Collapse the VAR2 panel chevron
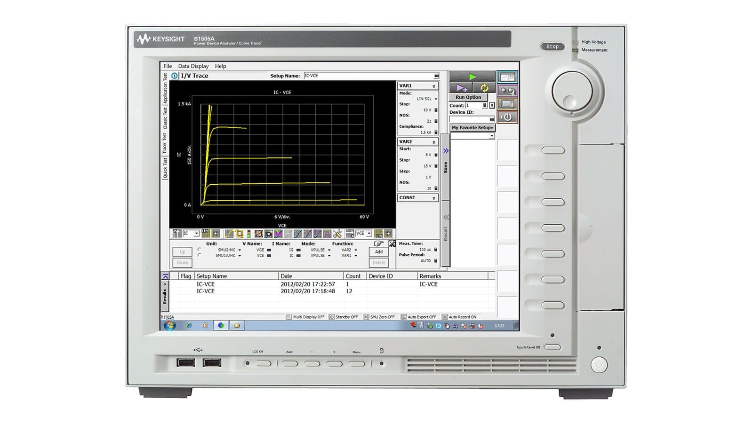753x423 pixels. tap(434, 142)
